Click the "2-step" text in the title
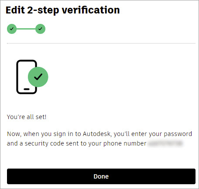This screenshot has width=199, height=189. tap(43, 10)
